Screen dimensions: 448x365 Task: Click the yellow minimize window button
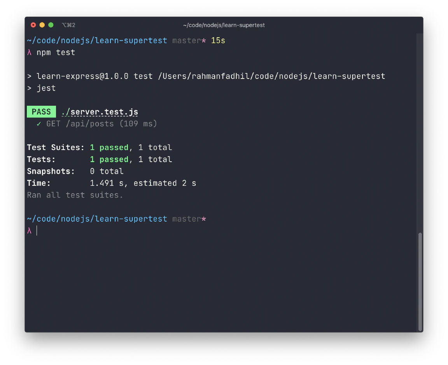[x=42, y=25]
